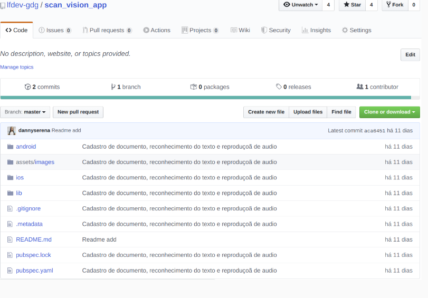Click the .gitignore file icon
This screenshot has height=298, width=428.
(x=10, y=209)
